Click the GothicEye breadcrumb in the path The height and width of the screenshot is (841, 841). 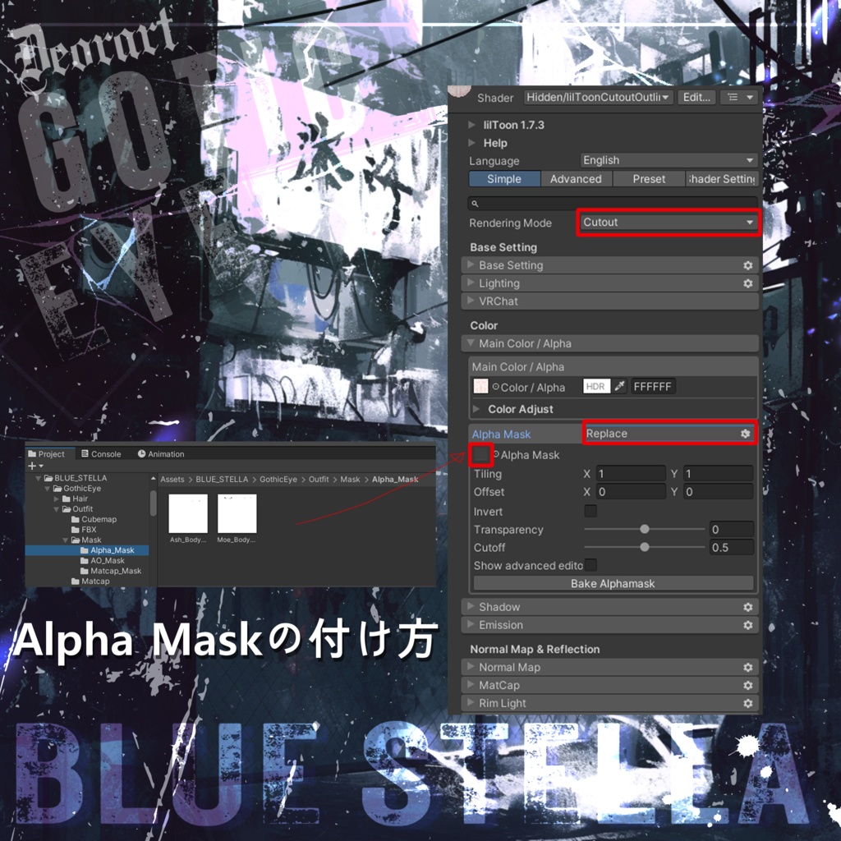pyautogui.click(x=278, y=479)
